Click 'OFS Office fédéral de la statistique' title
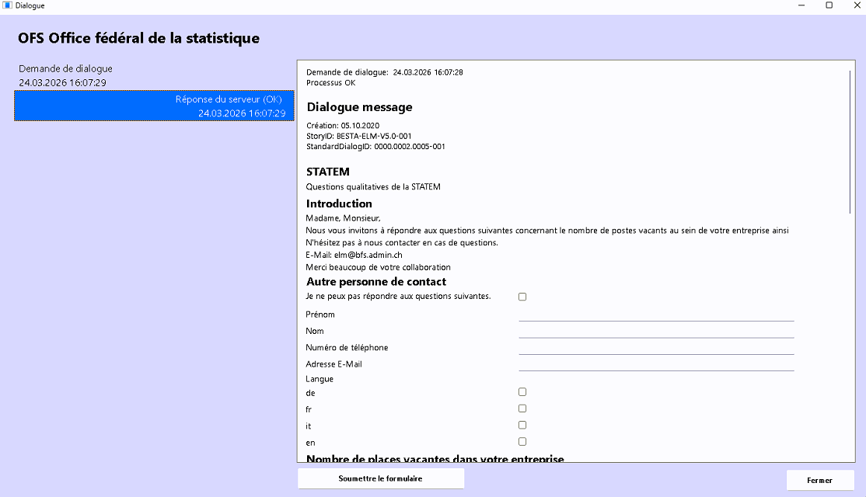This screenshot has width=866, height=497. 138,38
